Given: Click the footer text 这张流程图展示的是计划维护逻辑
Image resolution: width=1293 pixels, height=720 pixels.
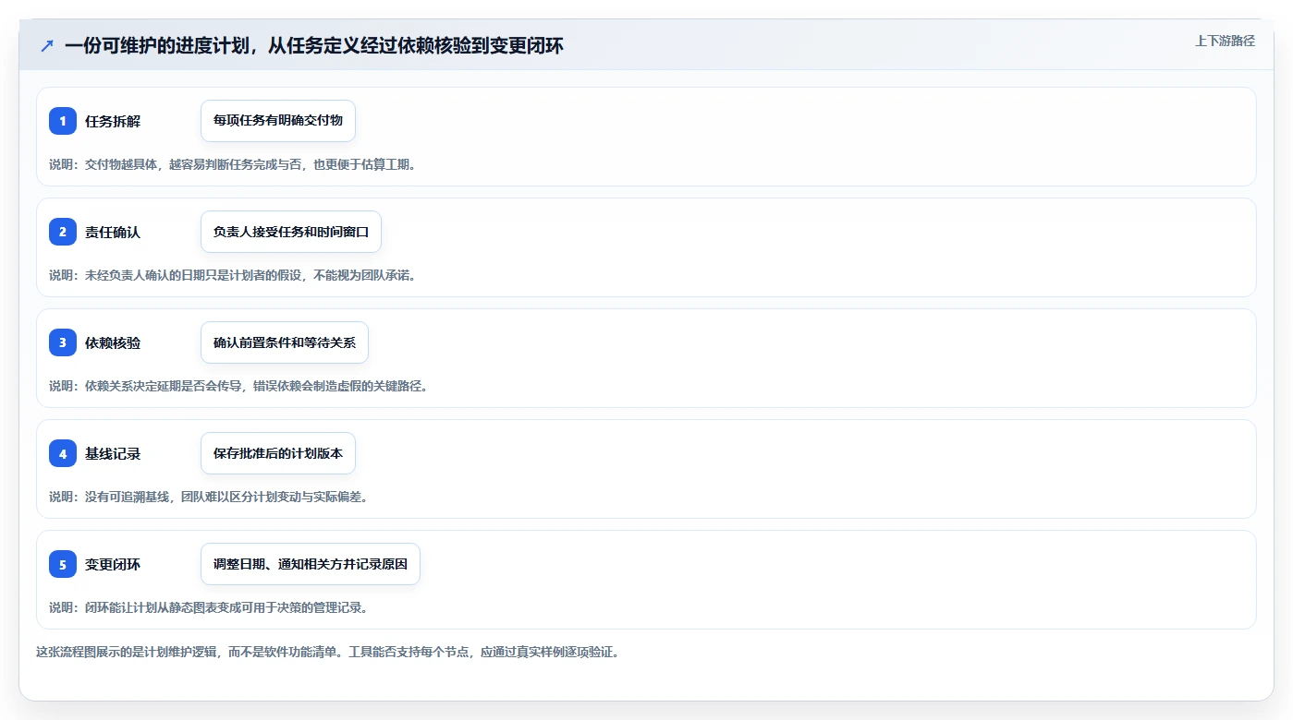Looking at the screenshot, I should click(327, 652).
